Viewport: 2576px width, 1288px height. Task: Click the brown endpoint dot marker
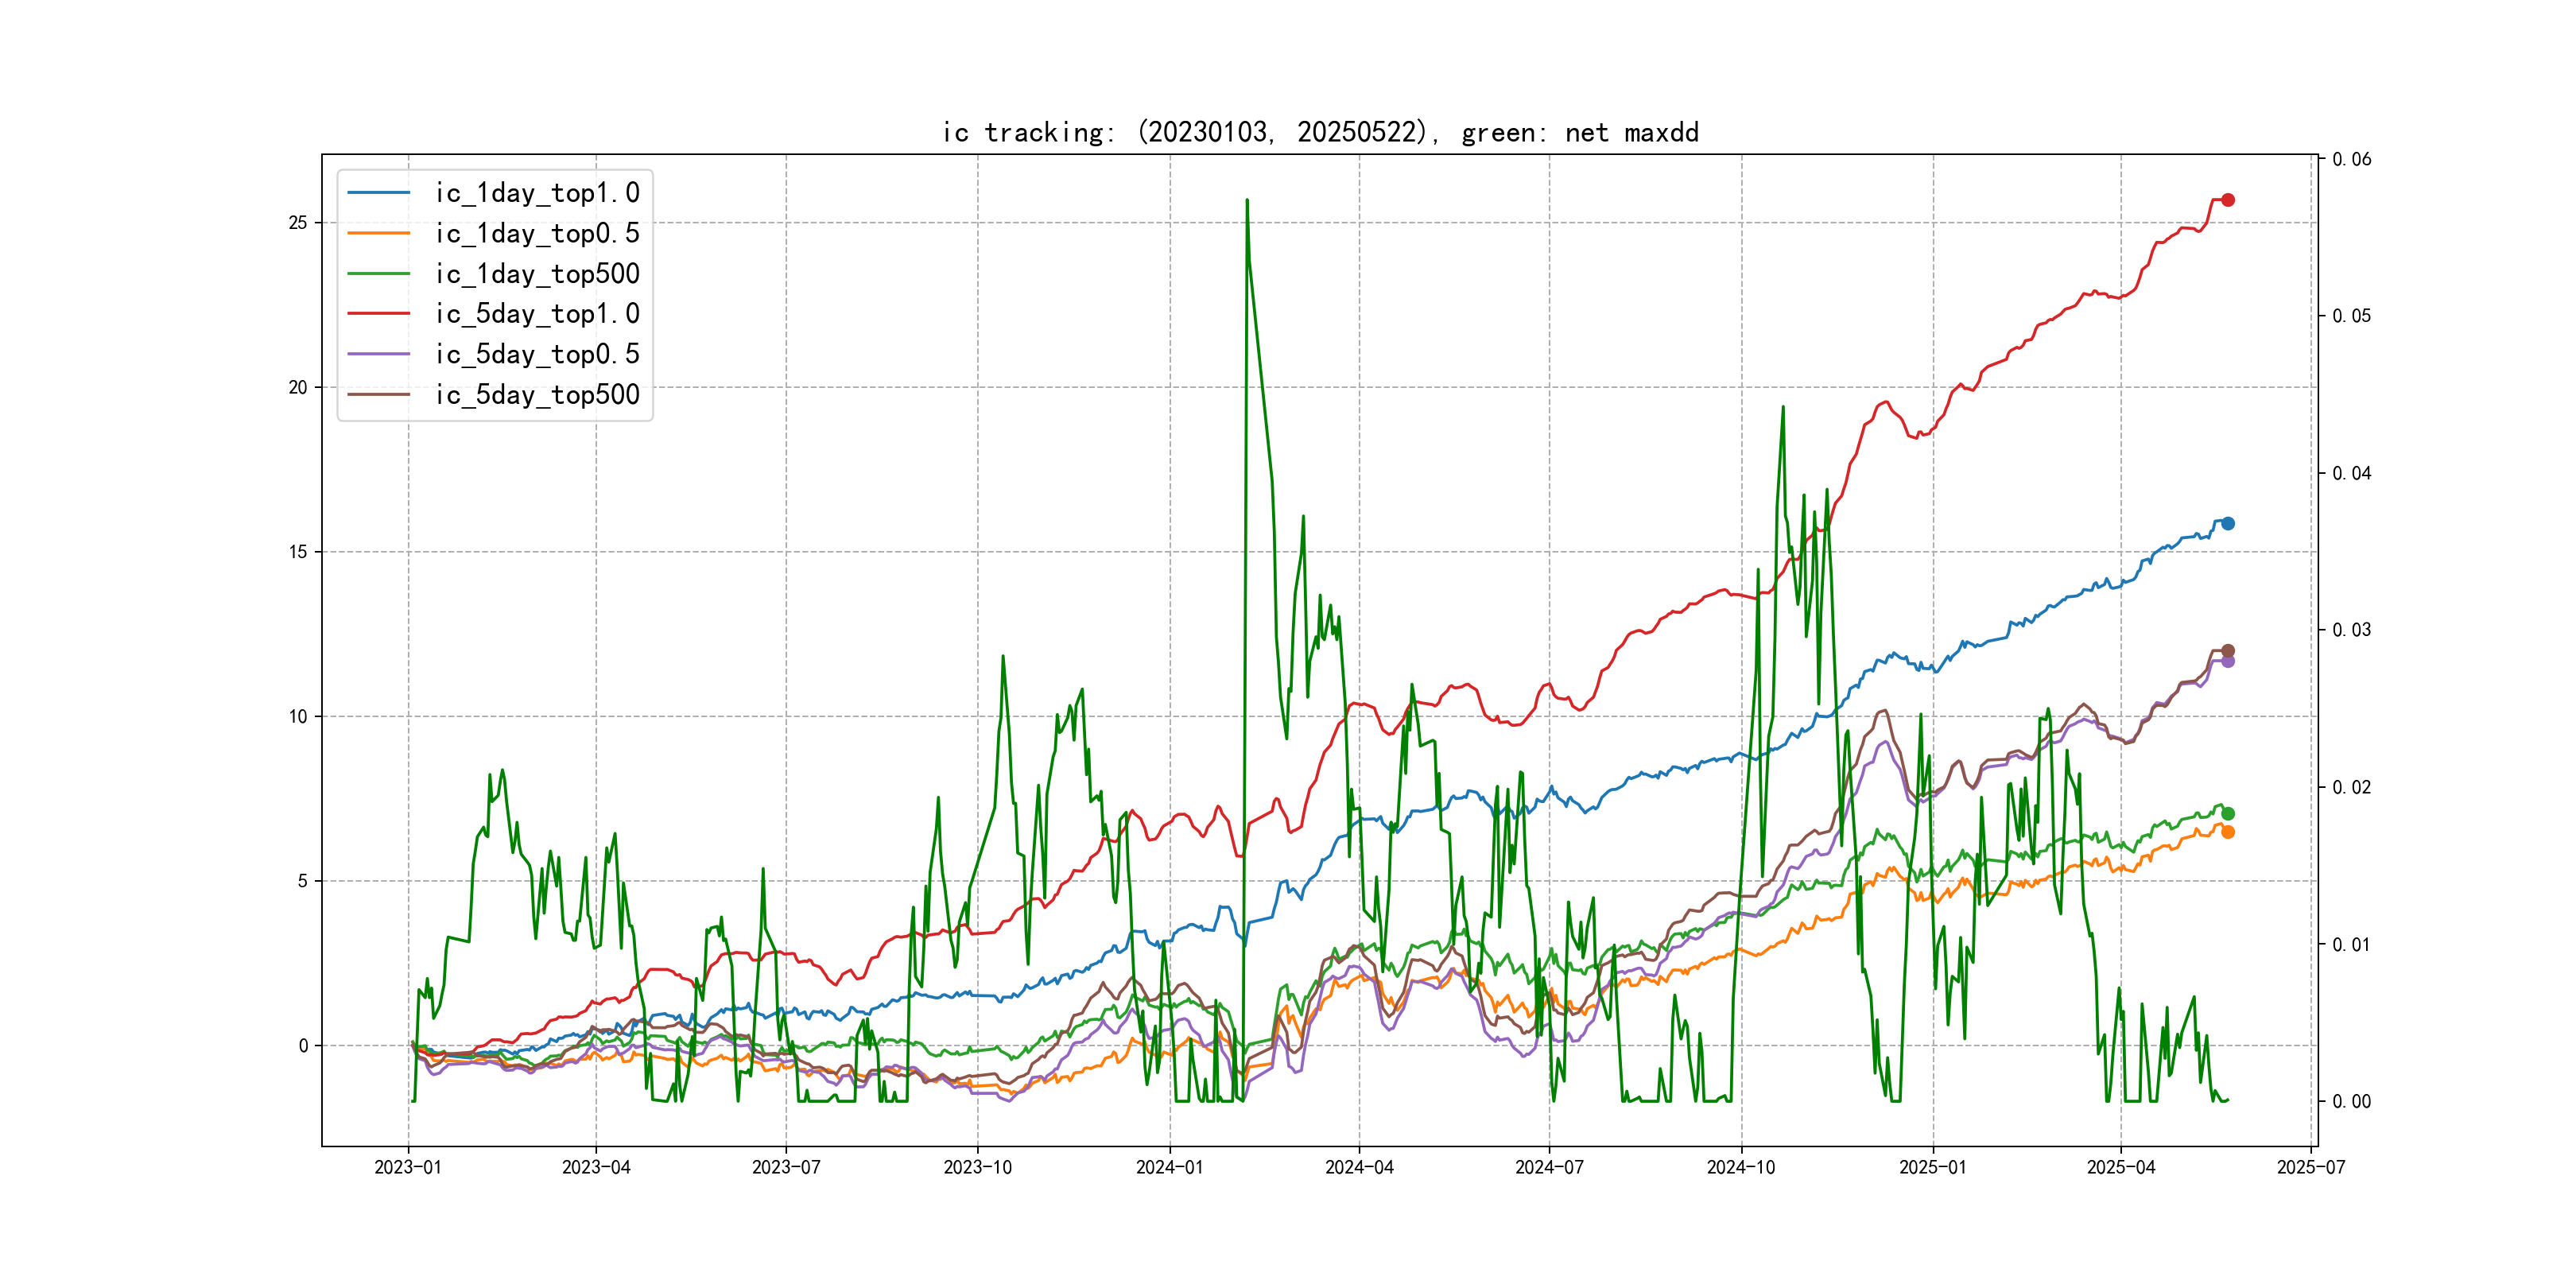2228,650
